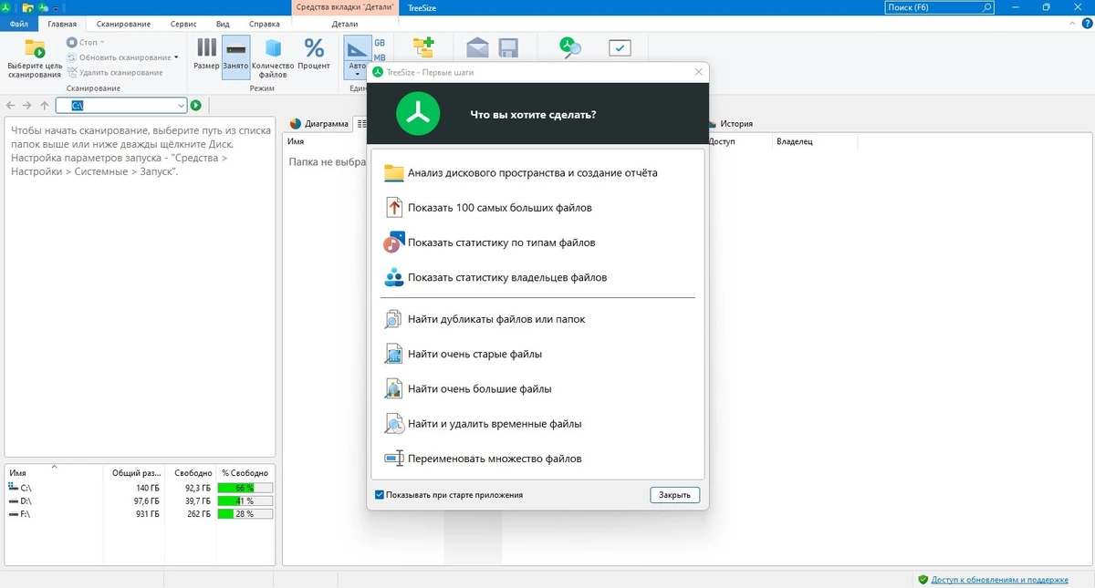Open the Вид ribbon tab

pyautogui.click(x=223, y=24)
